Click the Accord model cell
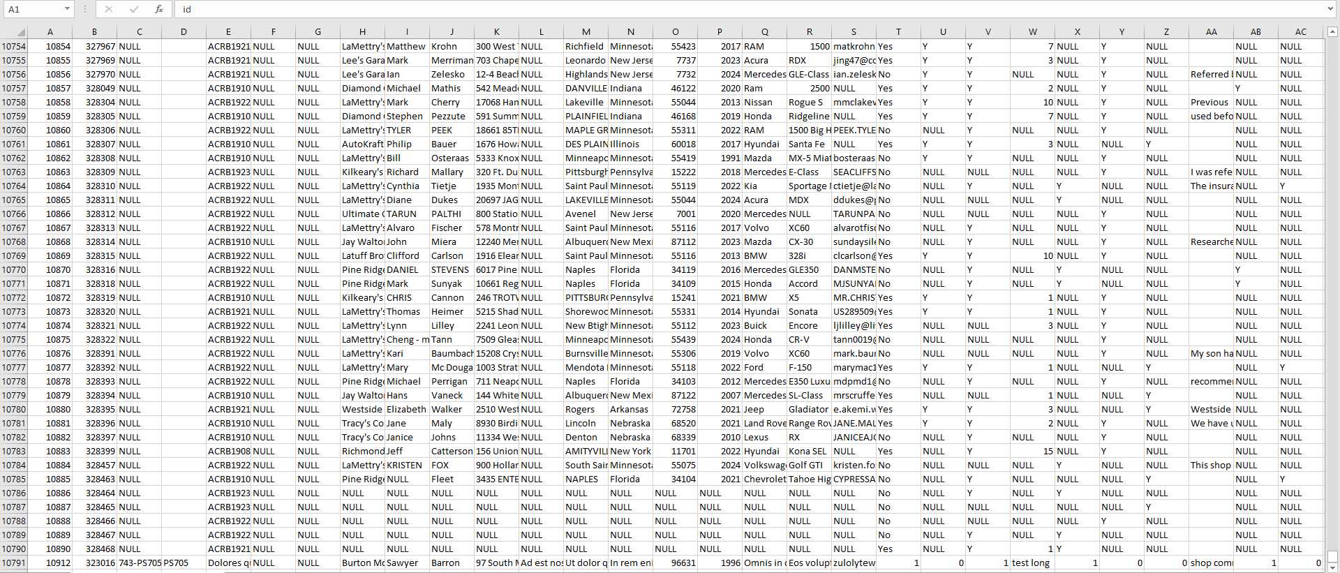 coord(809,283)
